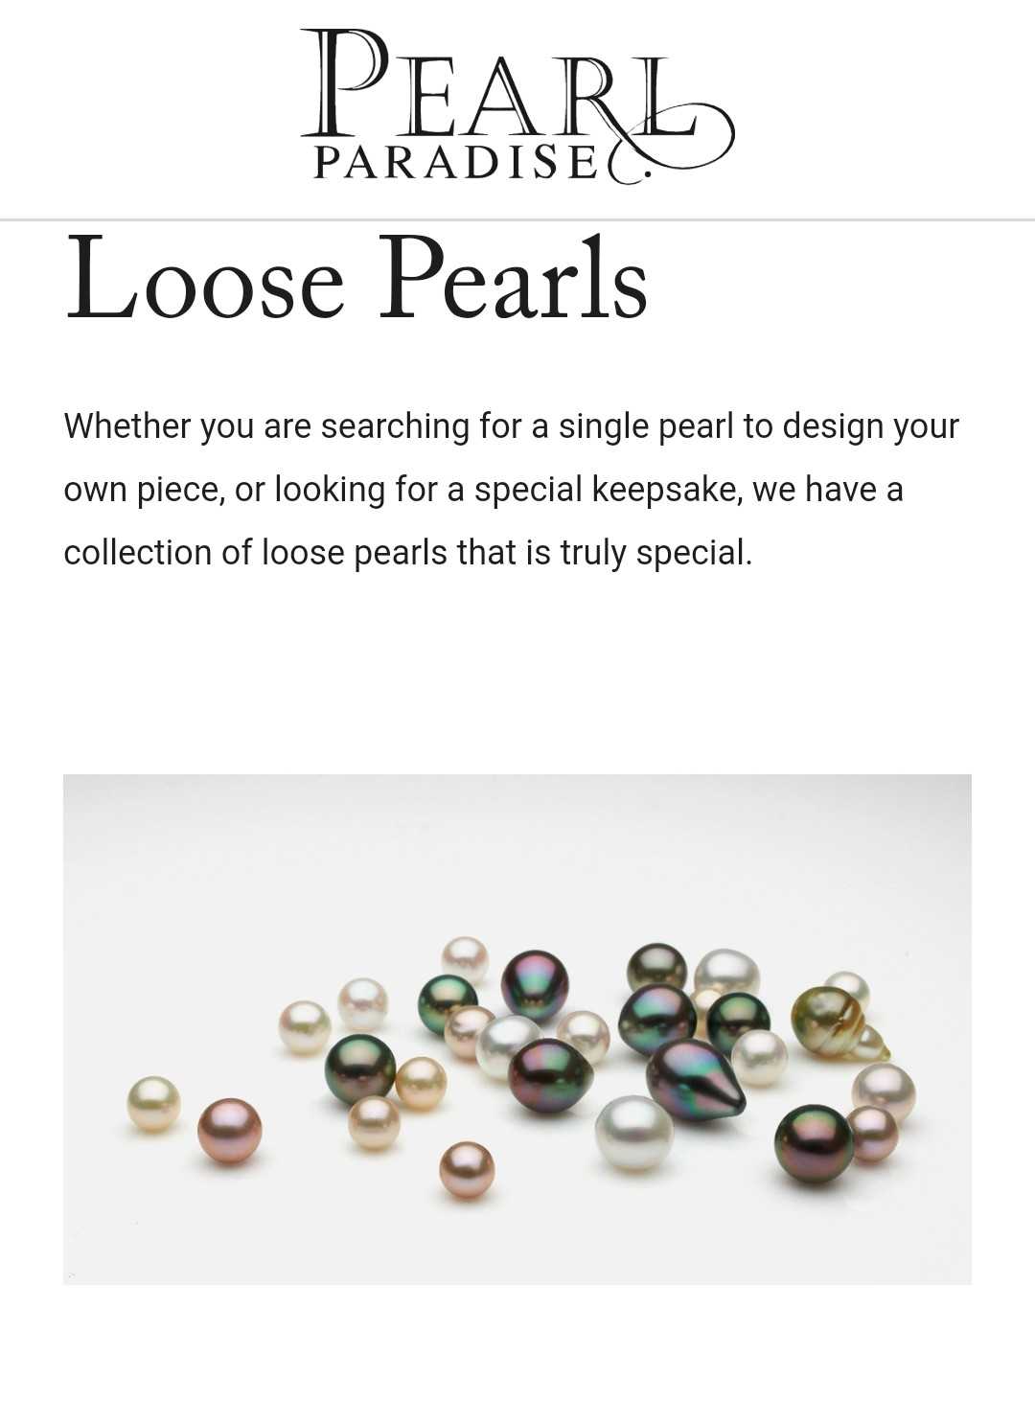This screenshot has height=1401, width=1035.
Task: Select the dark teardrop-shaped pearl
Action: [x=694, y=1080]
